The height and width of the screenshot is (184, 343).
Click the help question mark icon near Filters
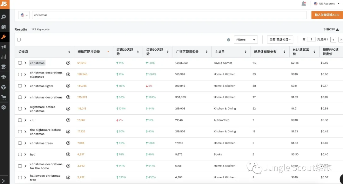(229, 40)
